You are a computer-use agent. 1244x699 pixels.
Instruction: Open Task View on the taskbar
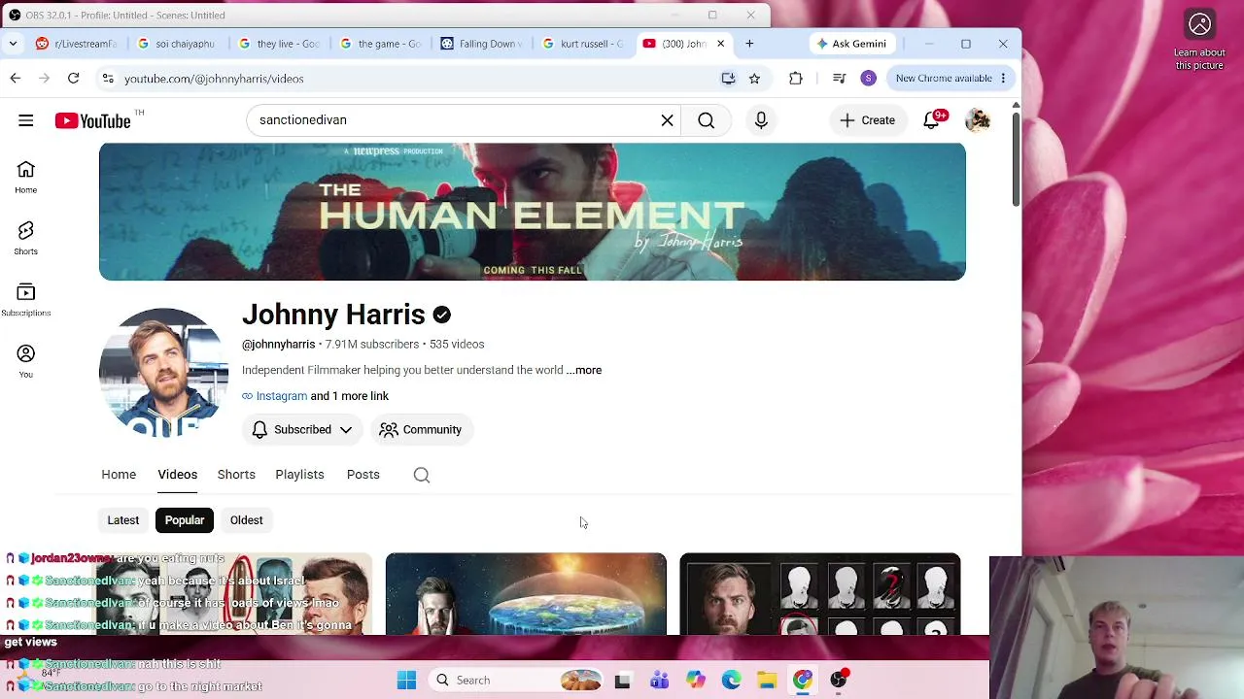[623, 681]
